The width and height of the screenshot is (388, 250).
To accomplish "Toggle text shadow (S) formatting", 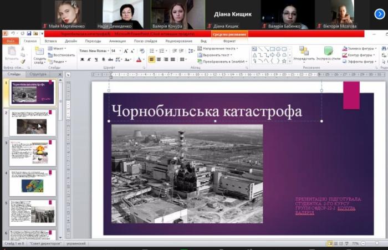I will tap(104, 59).
